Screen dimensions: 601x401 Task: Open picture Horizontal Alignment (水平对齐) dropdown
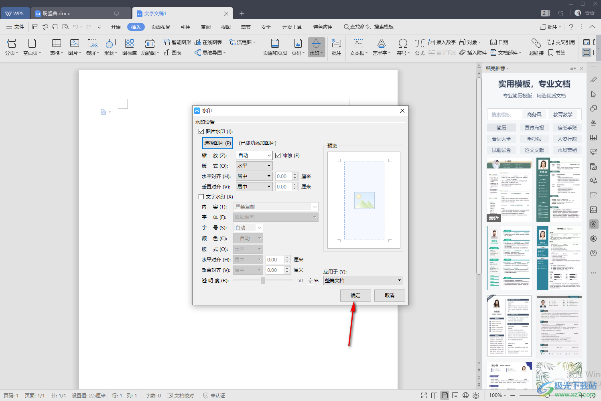pos(254,176)
